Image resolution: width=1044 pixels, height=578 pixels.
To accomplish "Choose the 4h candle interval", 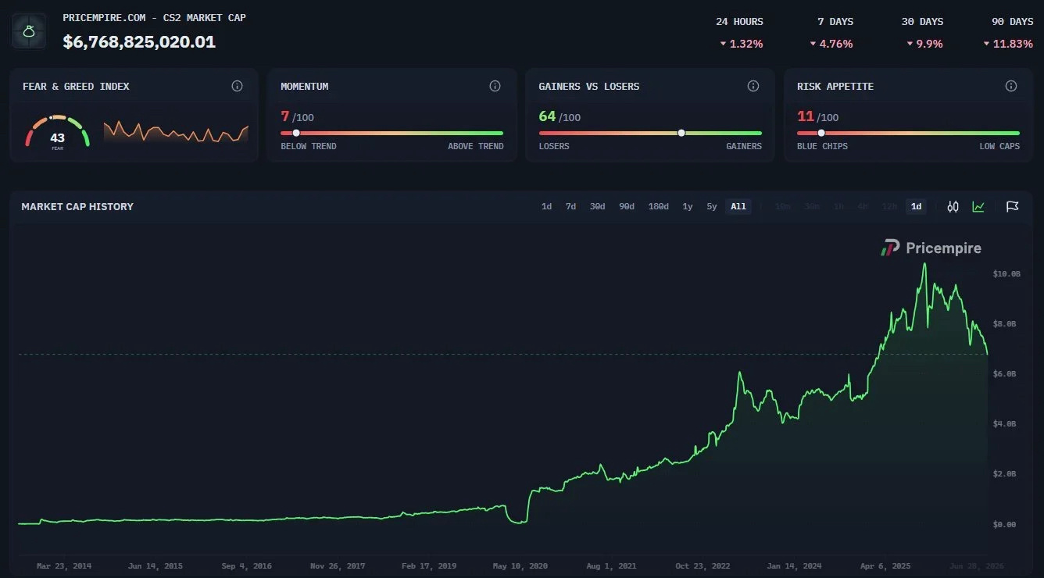I will tap(862, 207).
